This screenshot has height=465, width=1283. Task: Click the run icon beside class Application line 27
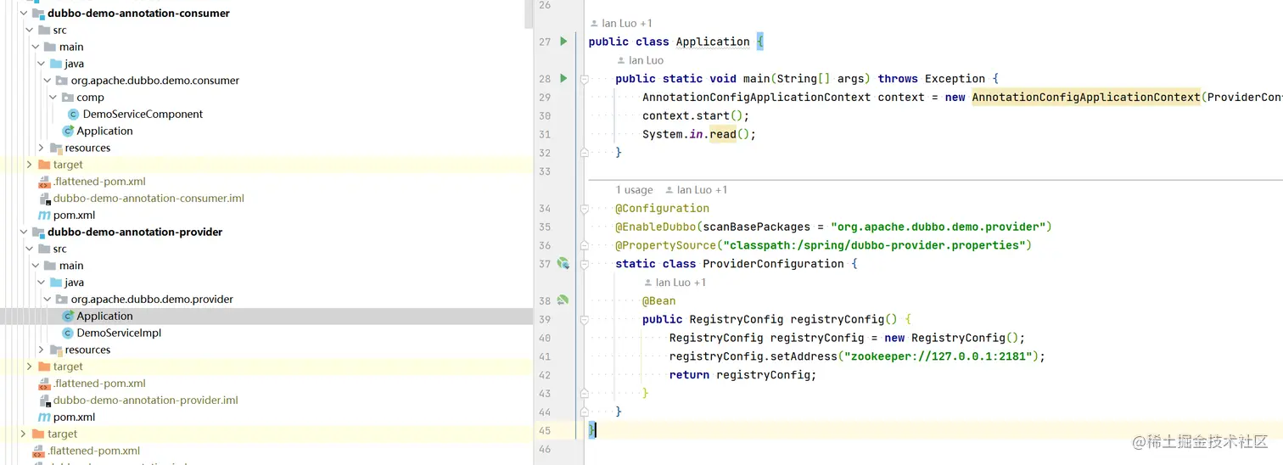563,42
